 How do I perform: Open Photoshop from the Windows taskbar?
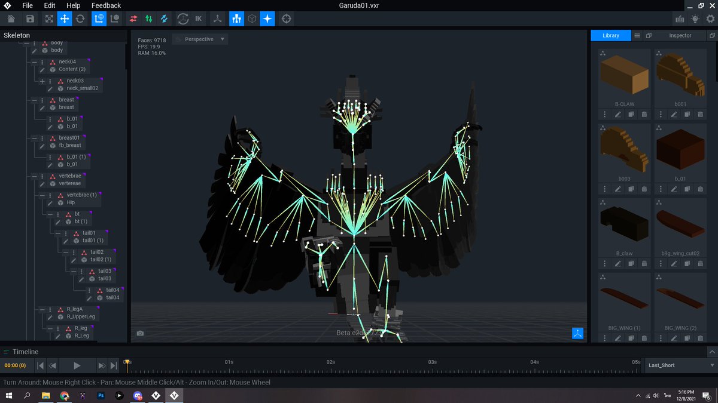coord(101,395)
